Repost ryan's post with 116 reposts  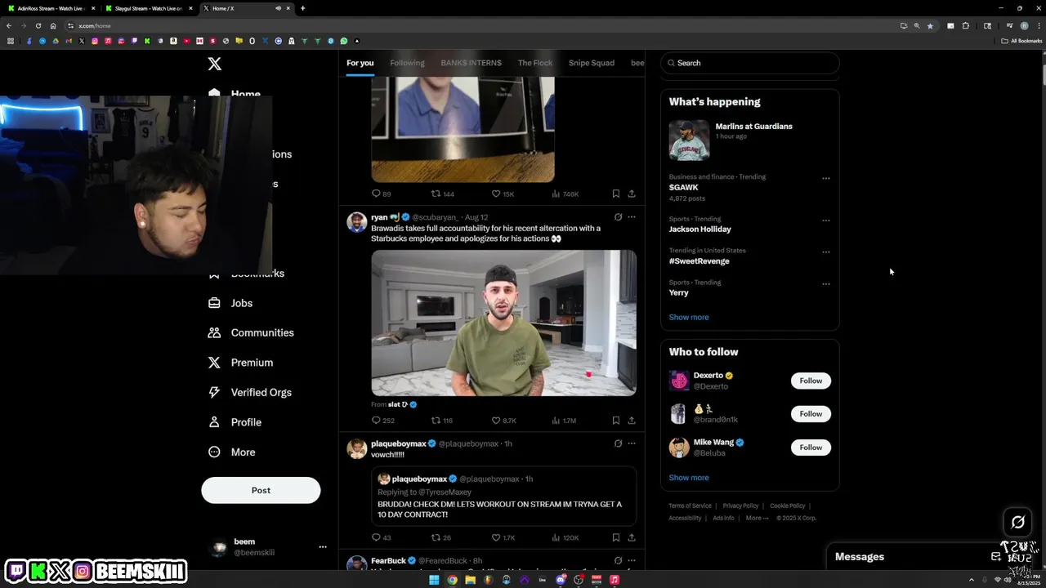point(442,421)
